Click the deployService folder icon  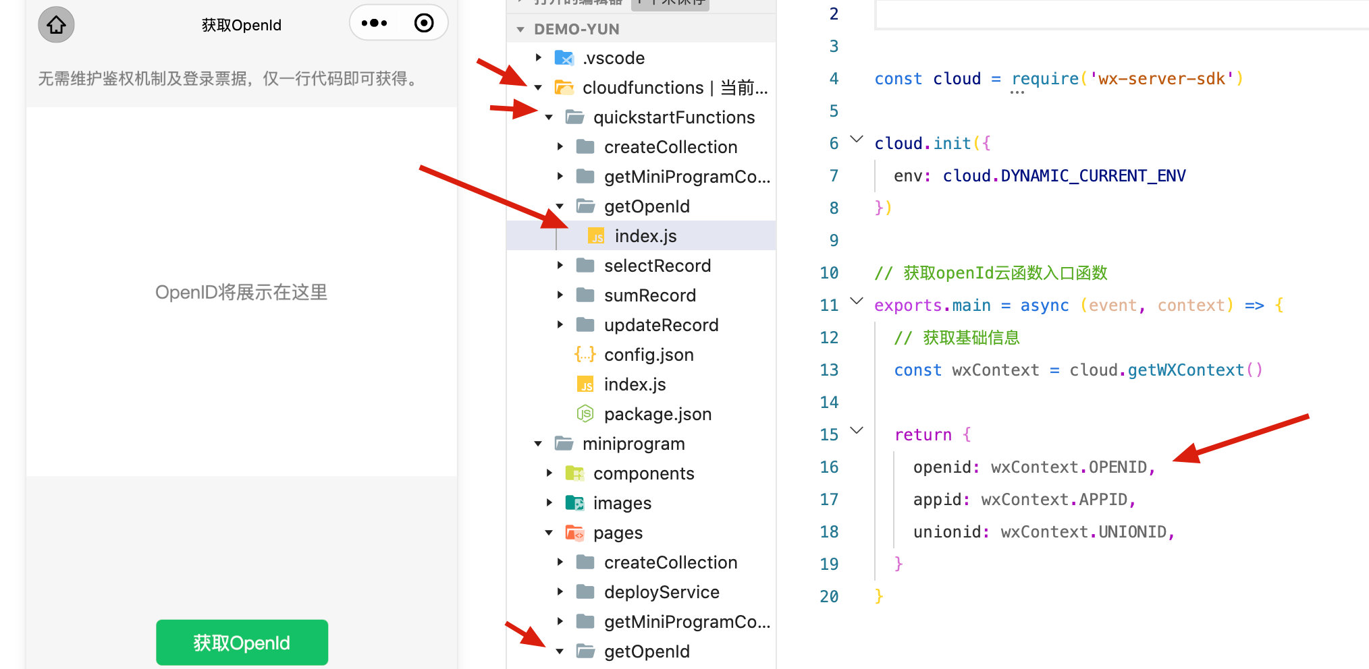(585, 592)
